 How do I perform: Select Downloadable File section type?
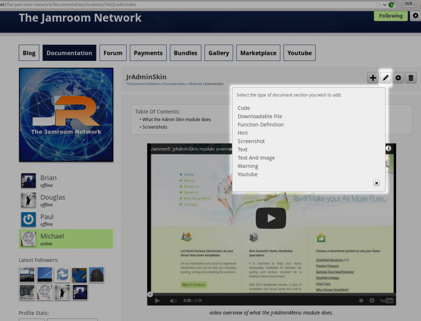click(x=260, y=116)
